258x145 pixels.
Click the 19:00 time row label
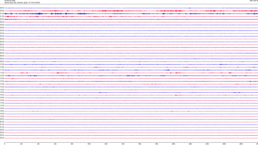coord(2,114)
